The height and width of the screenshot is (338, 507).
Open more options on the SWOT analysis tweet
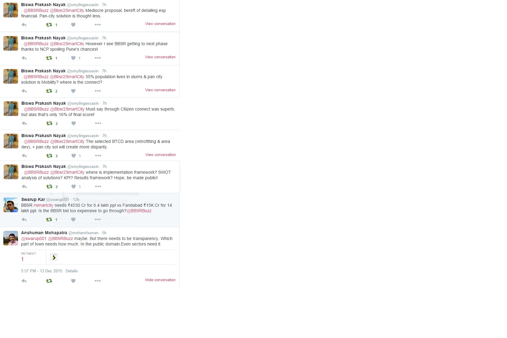point(98,187)
